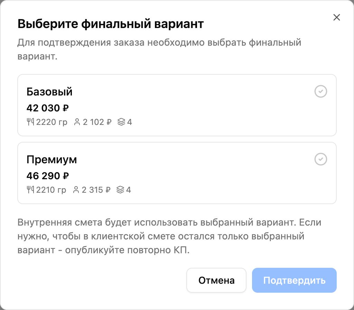Click the 2210 гр weight label
This screenshot has height=310, width=354.
pos(51,190)
